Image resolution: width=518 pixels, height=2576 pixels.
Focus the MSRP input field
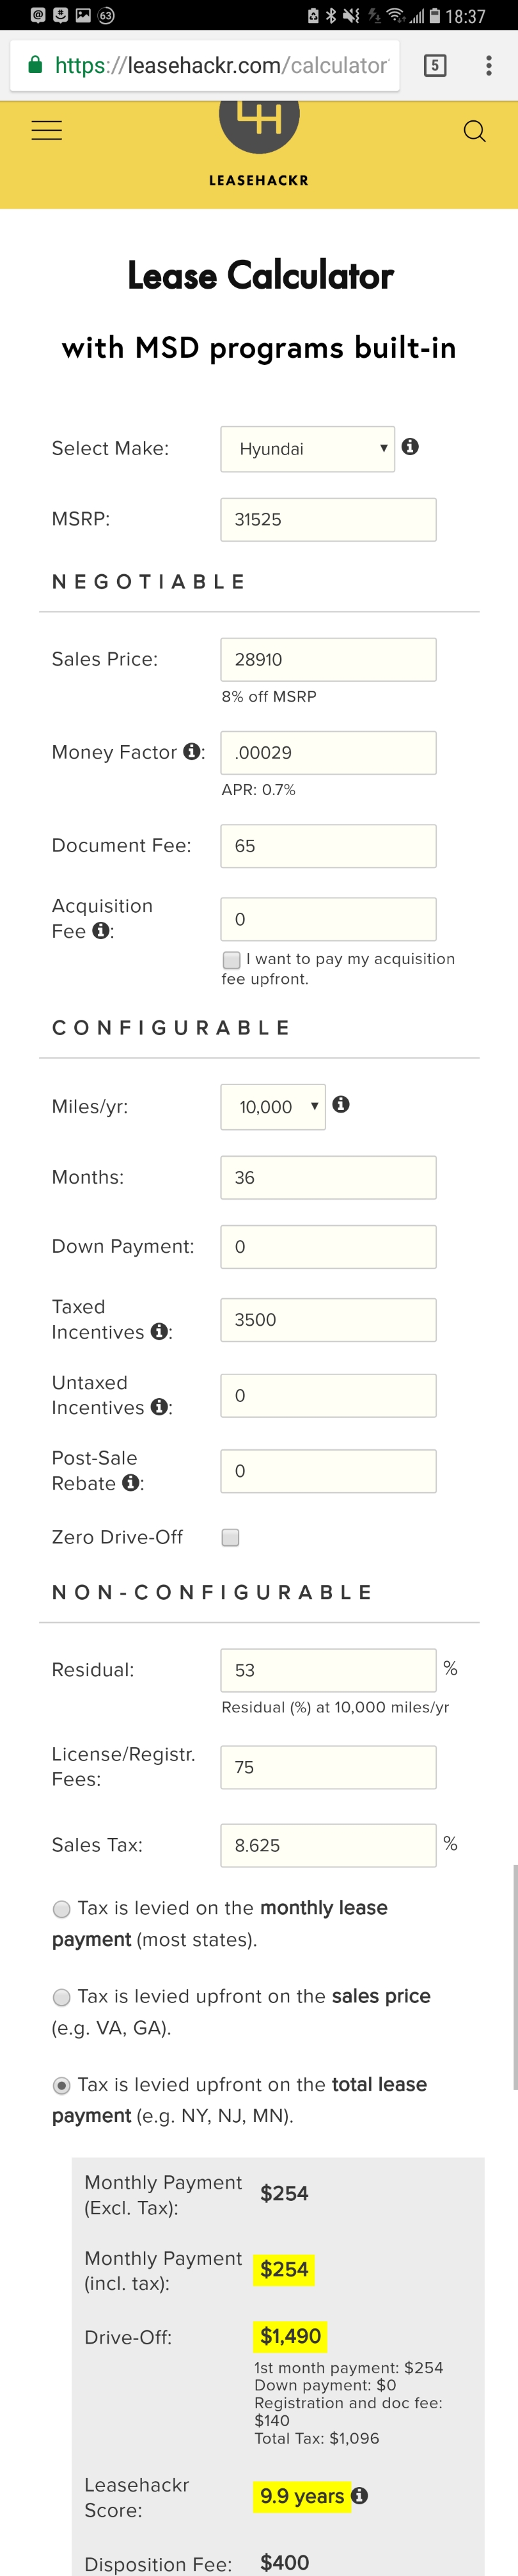(x=328, y=520)
